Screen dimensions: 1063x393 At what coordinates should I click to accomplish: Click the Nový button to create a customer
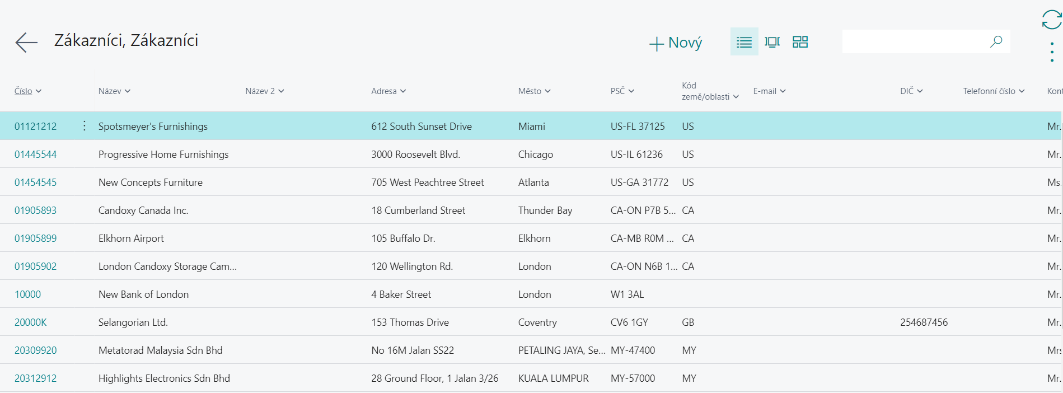[676, 43]
